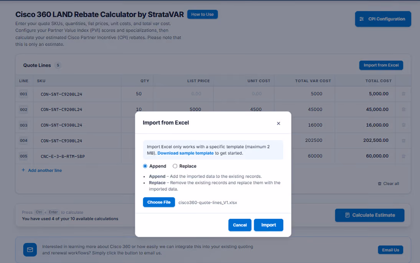Click SKU field of line 001
420x263 pixels.
[x=77, y=94]
